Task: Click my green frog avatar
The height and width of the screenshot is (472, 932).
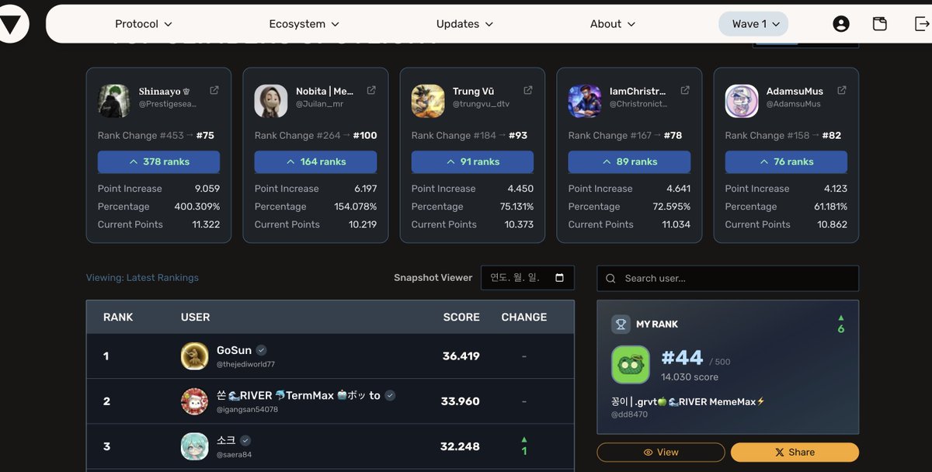Action: point(631,365)
